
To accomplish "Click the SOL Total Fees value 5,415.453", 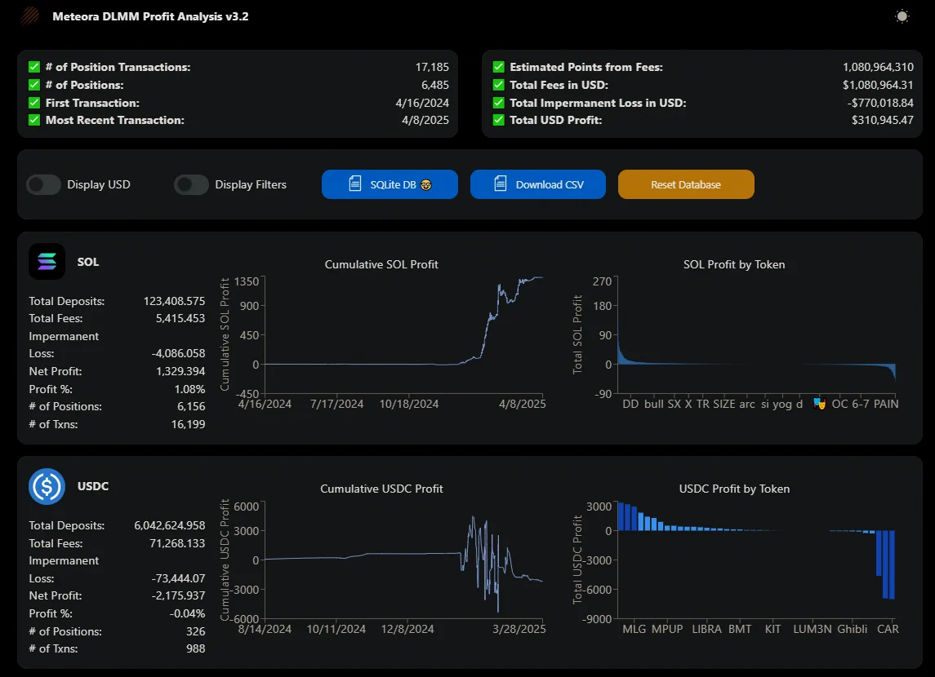I will [180, 318].
